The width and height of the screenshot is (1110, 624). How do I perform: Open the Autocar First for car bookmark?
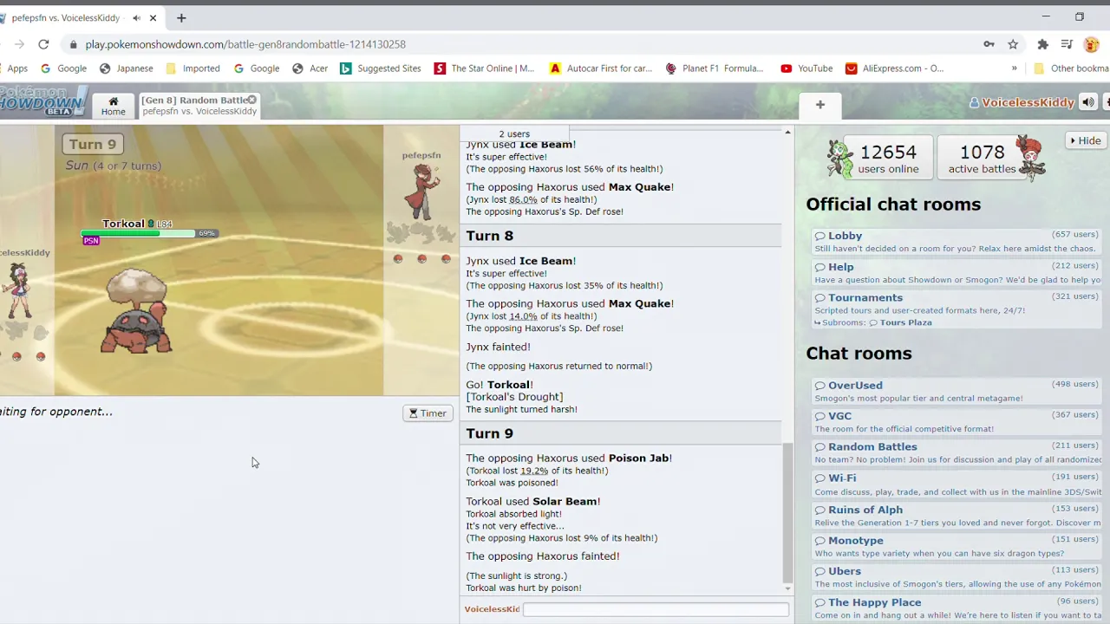[x=601, y=68]
